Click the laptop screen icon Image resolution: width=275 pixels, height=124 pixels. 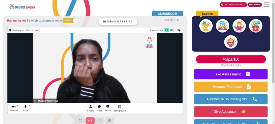pyautogui.click(x=100, y=121)
